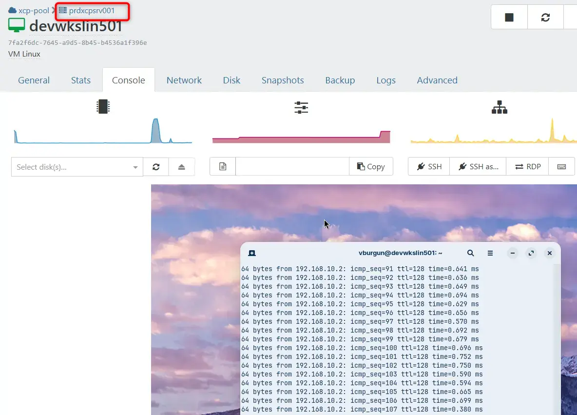Viewport: 577px width, 415px height.
Task: Click the keyboard Ctrl+Alt+Del icon
Action: pos(561,167)
